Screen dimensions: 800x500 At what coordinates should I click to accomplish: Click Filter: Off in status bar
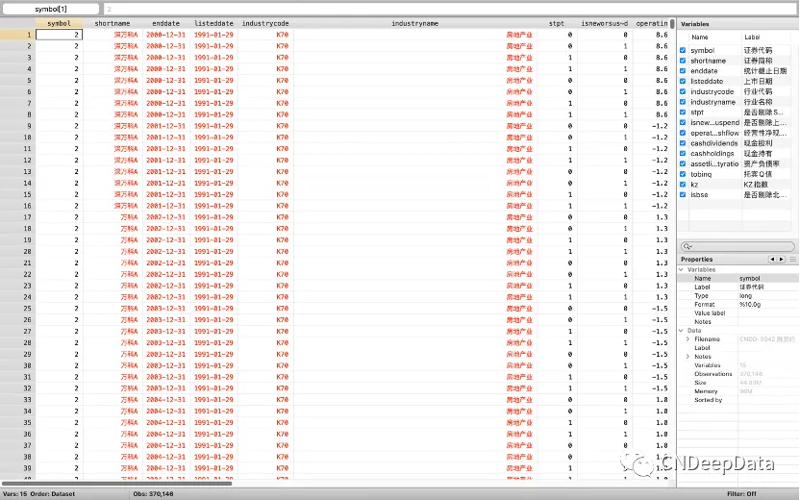(x=742, y=494)
